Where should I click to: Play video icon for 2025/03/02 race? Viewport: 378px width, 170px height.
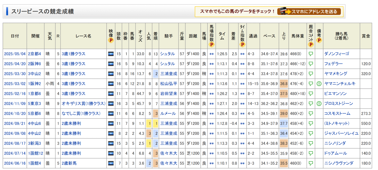tap(111, 84)
